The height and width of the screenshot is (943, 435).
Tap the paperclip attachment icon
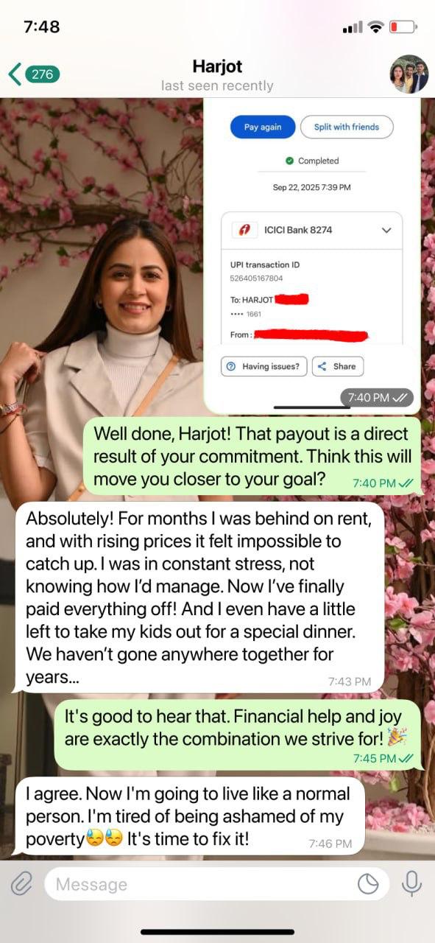22,883
